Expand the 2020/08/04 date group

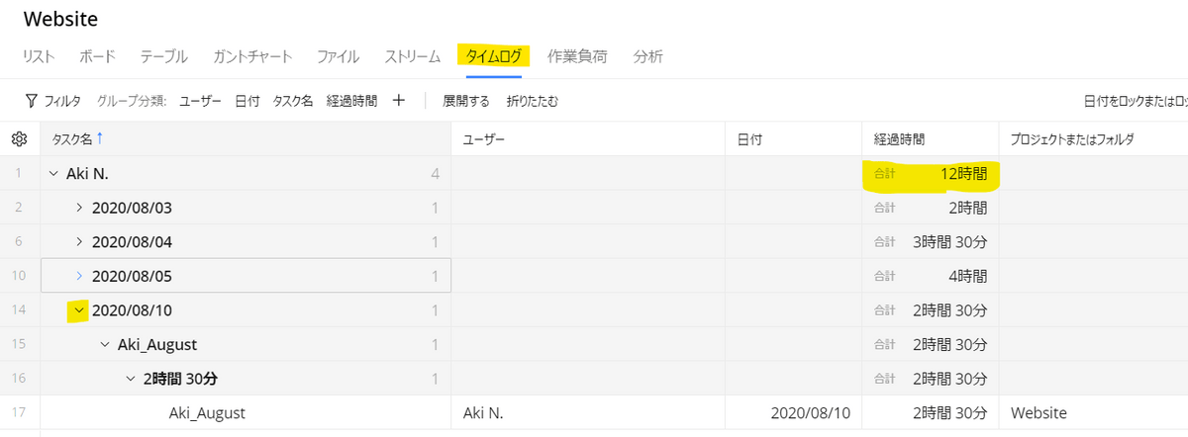[x=79, y=242]
